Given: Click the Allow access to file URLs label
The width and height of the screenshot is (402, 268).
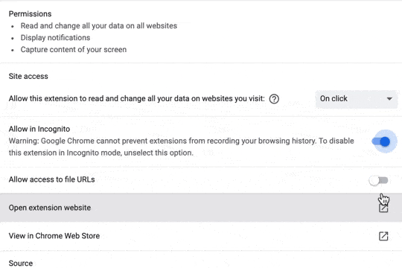Looking at the screenshot, I should point(52,179).
